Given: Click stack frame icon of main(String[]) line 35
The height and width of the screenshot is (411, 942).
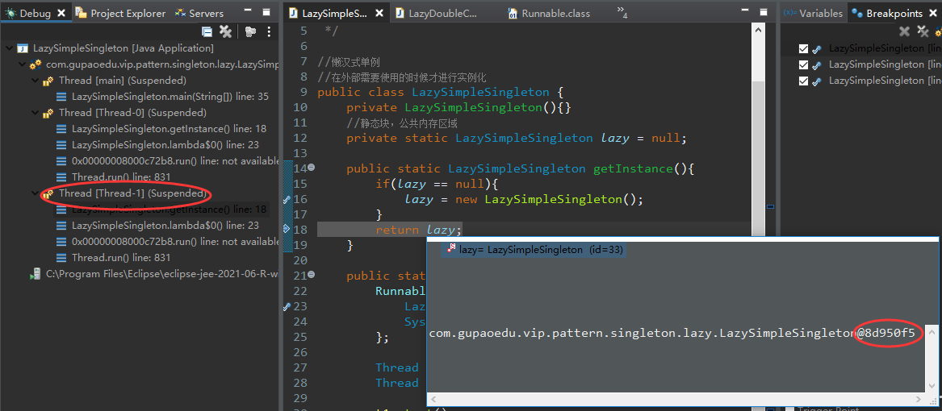Looking at the screenshot, I should click(61, 97).
